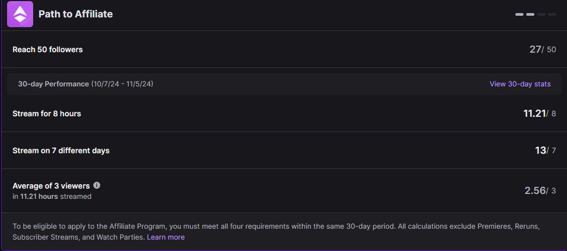Select the Stream for 8 hours requirement

46,113
